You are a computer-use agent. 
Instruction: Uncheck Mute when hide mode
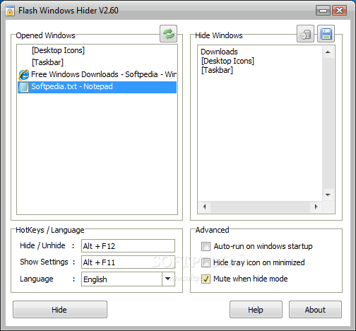(206, 279)
